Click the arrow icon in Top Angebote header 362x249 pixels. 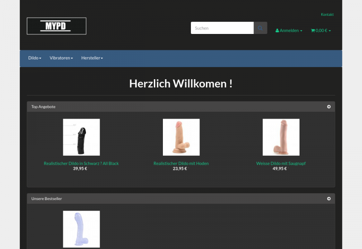329,107
